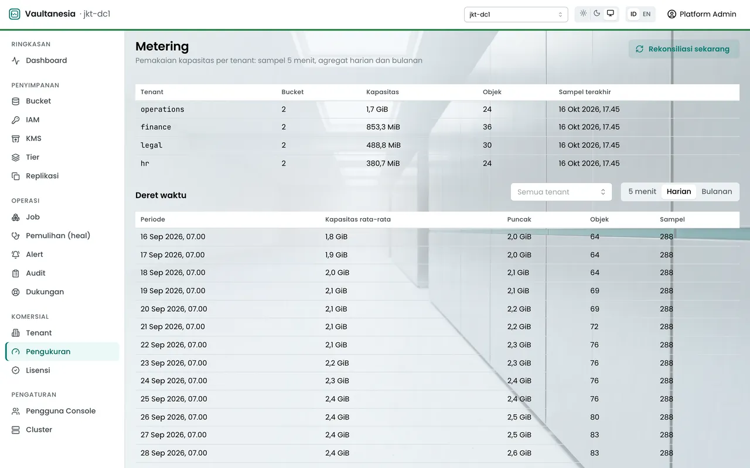Screen dimensions: 750x468
Task: Click the Bucket database icon
Action: pyautogui.click(x=16, y=101)
